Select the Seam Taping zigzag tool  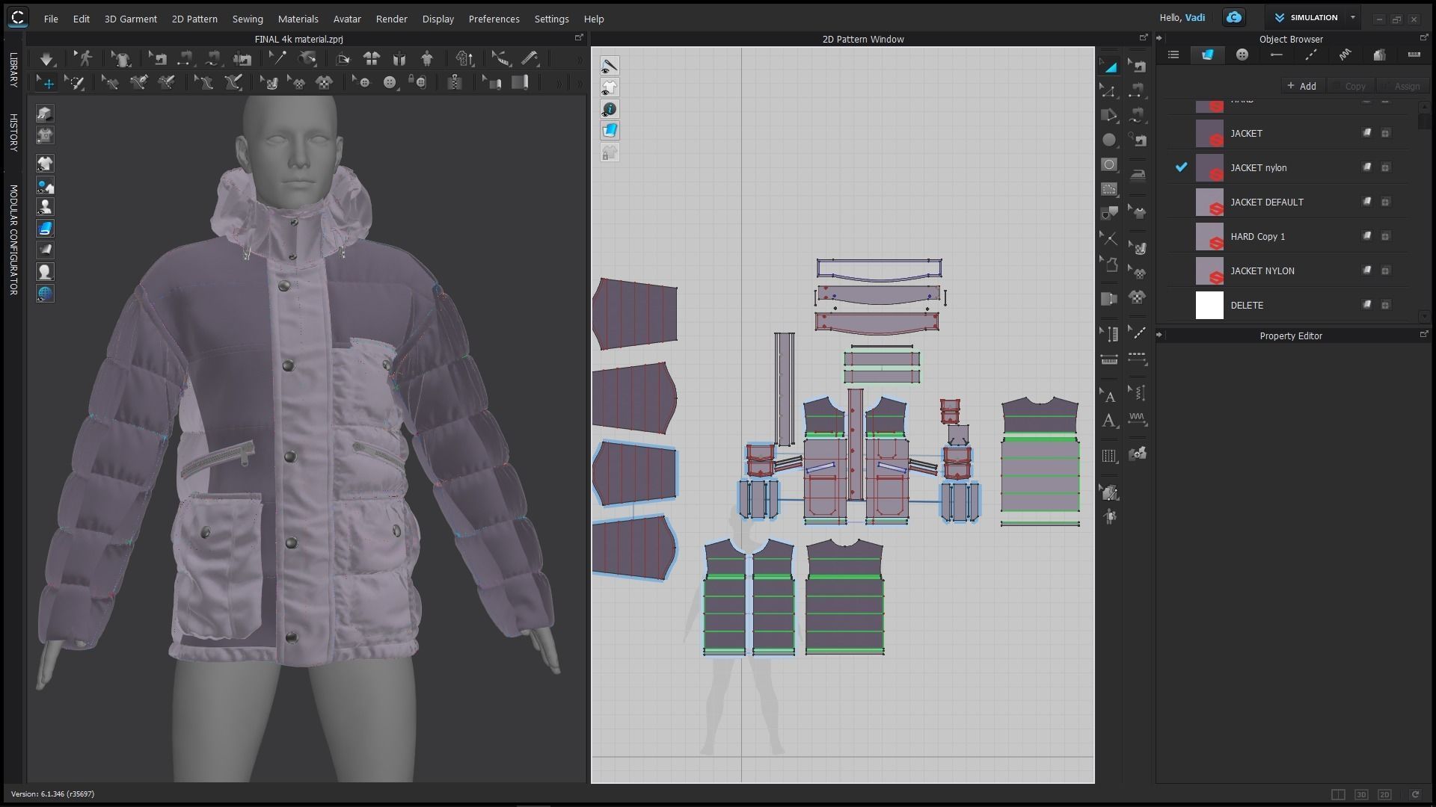[x=1138, y=421]
